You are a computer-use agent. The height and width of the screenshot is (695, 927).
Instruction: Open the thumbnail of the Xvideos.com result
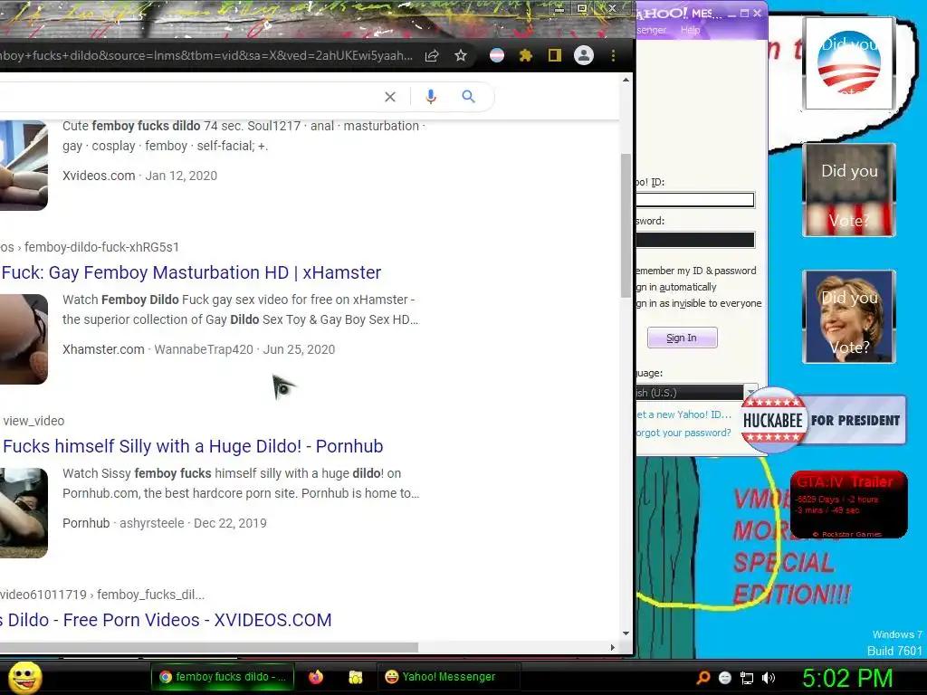[24, 166]
